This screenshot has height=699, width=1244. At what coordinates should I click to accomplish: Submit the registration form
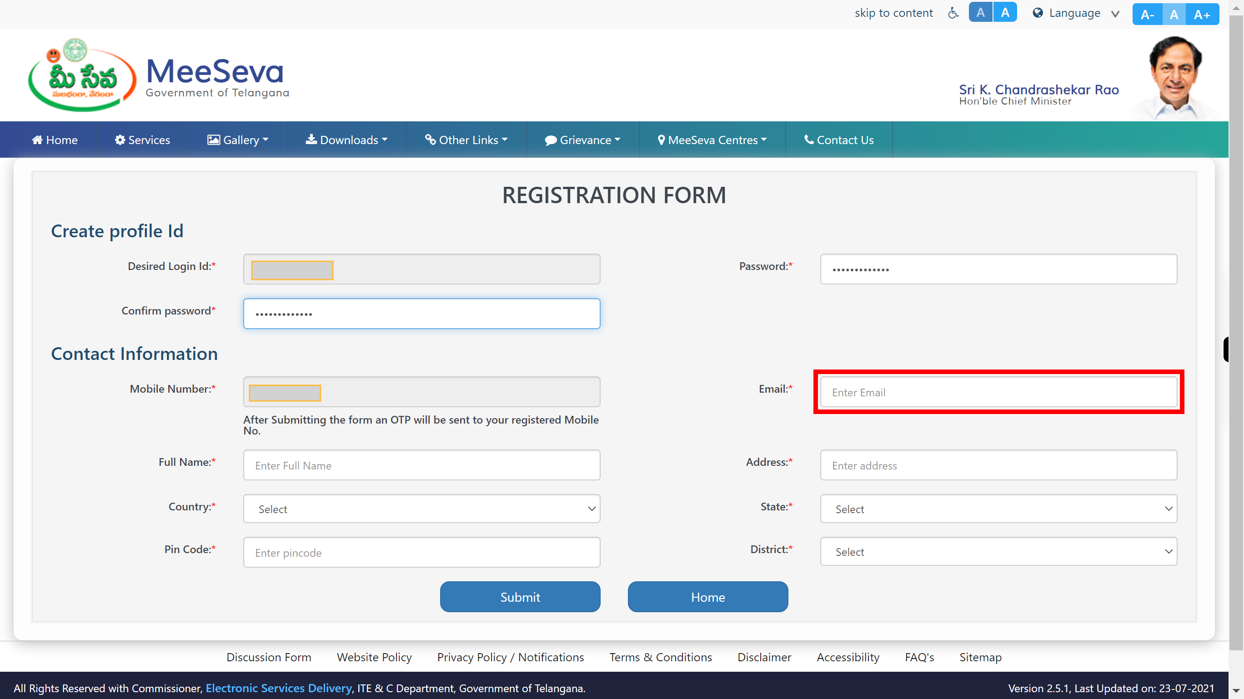pos(520,597)
